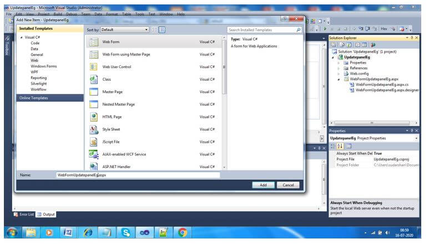429x244 pixels.
Task: Switch to the Output tab
Action: point(46,215)
